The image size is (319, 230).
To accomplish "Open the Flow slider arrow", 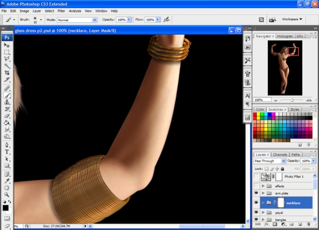I will pyautogui.click(x=157, y=20).
